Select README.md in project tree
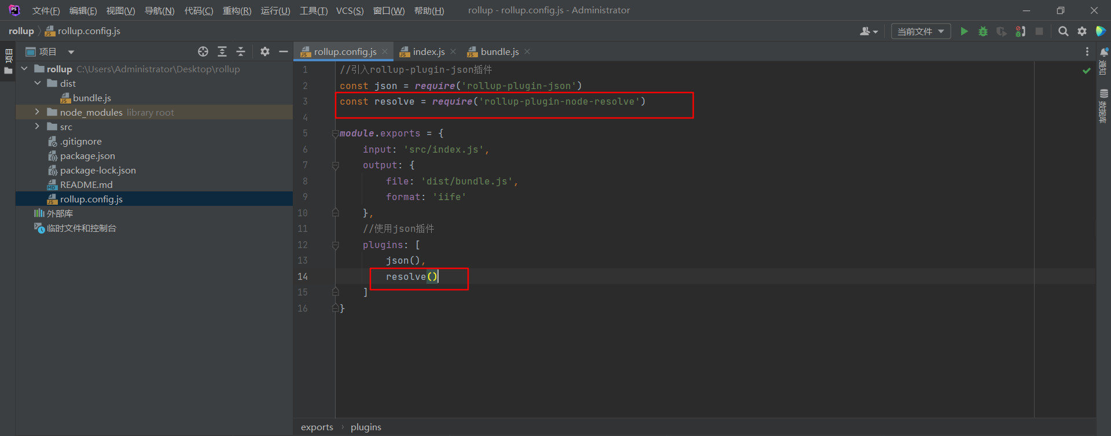 click(86, 184)
